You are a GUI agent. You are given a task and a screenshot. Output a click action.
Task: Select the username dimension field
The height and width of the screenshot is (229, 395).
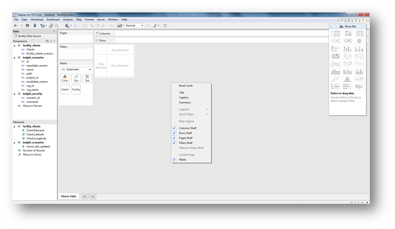(x=32, y=102)
